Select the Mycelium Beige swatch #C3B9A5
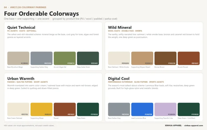The image size is (207, 130). (18, 58)
